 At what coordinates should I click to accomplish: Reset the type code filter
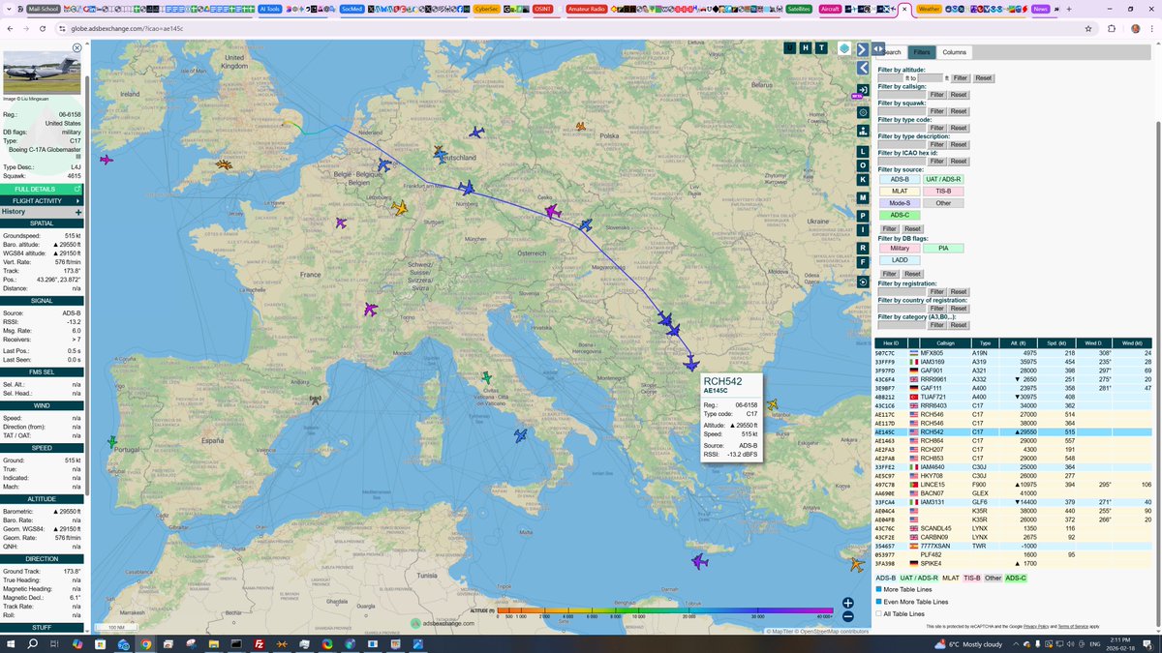coord(959,128)
